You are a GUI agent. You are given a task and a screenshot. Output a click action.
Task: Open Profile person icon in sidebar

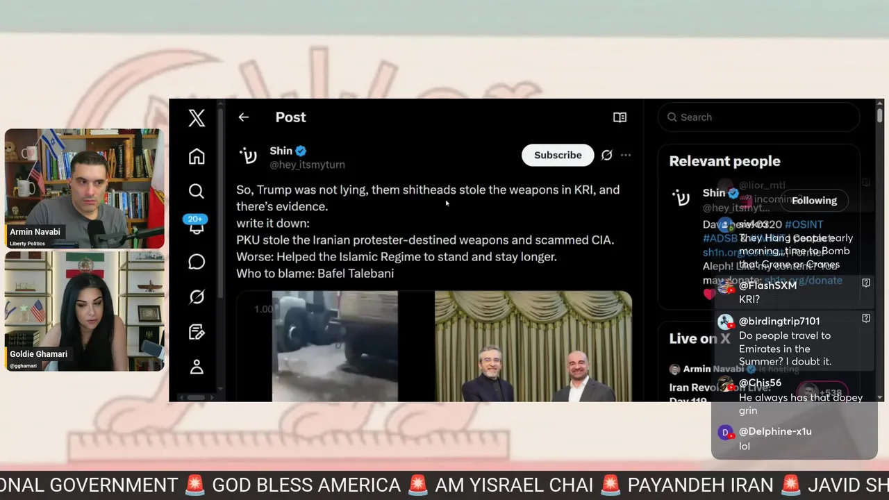click(197, 367)
